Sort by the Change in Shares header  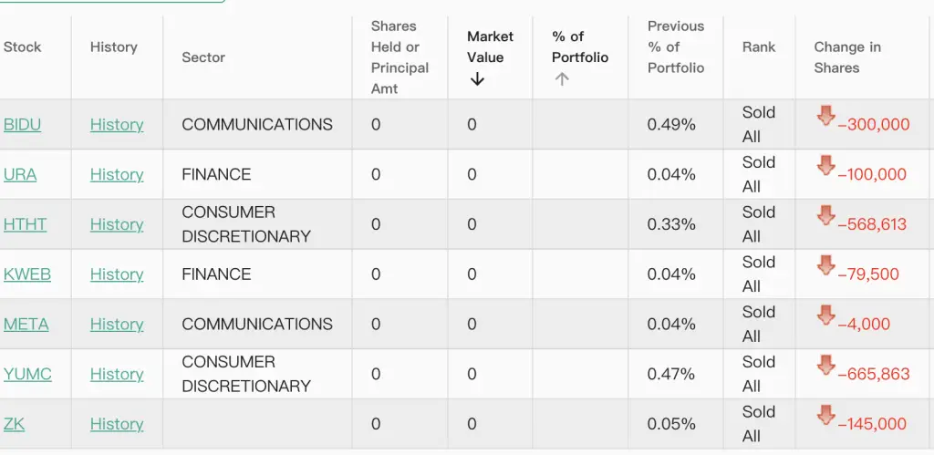click(847, 57)
